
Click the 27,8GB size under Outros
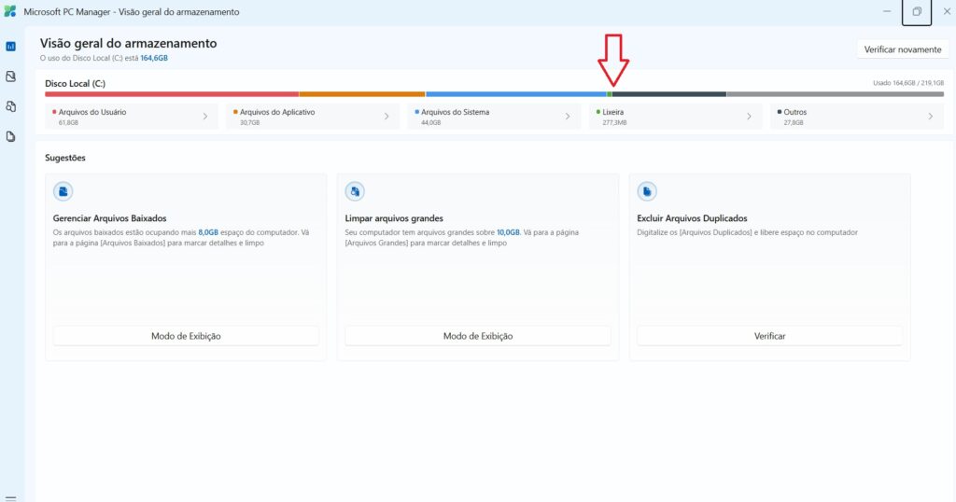[x=794, y=122]
